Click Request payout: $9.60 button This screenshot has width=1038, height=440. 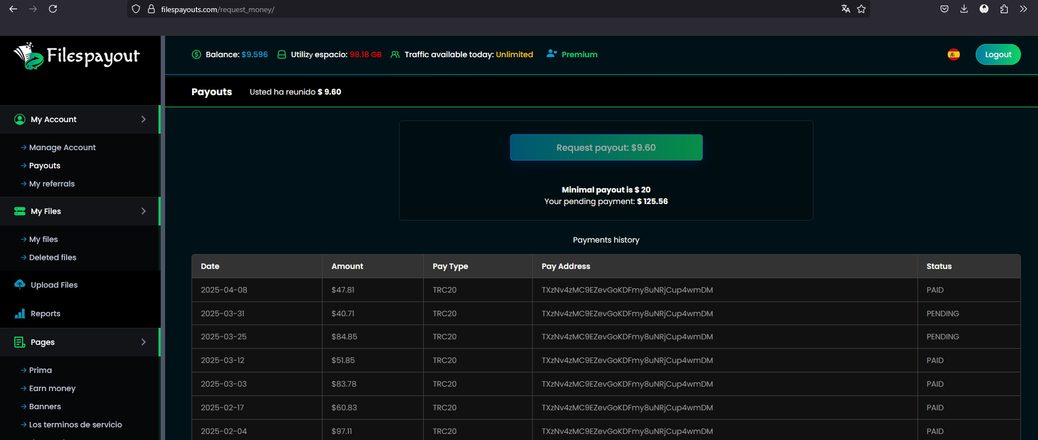(x=606, y=147)
